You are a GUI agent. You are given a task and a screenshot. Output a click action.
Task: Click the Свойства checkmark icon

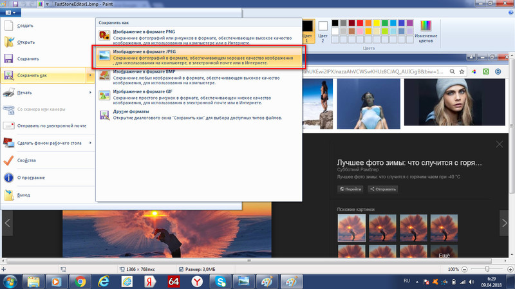point(8,160)
